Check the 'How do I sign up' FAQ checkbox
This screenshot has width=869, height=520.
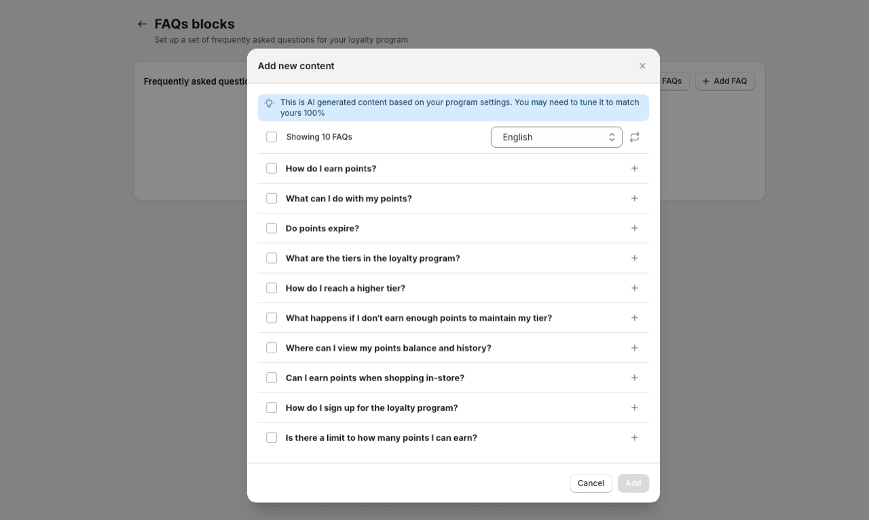[x=272, y=407]
